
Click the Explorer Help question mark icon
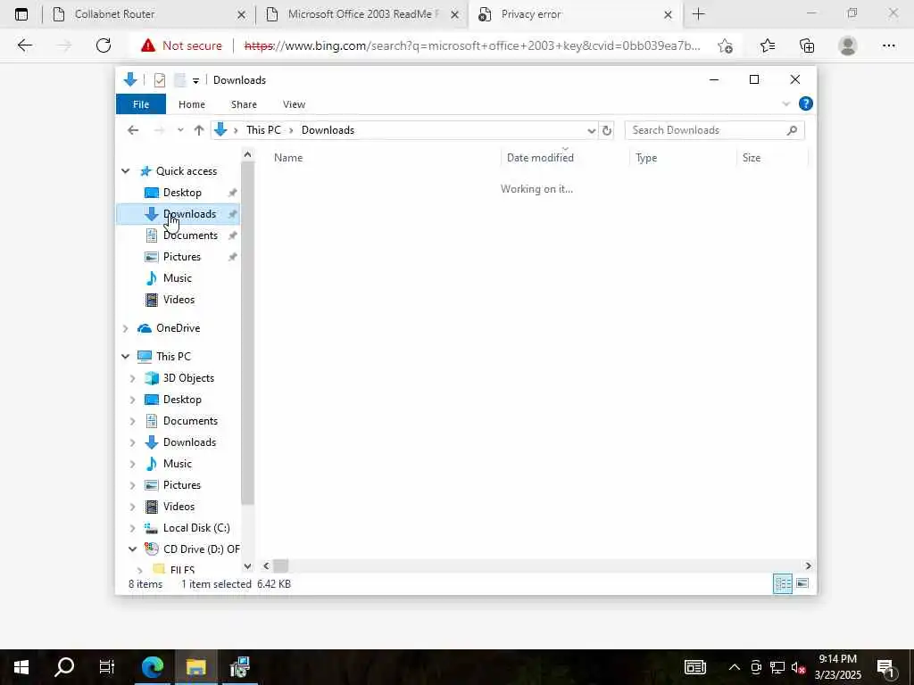(806, 103)
